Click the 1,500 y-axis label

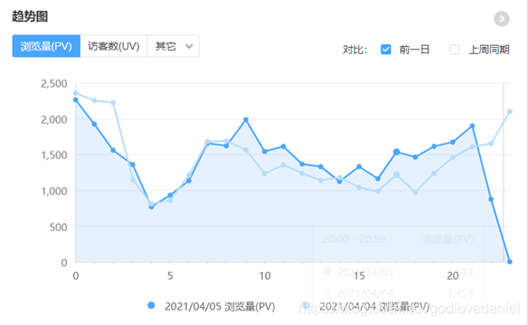[54, 155]
